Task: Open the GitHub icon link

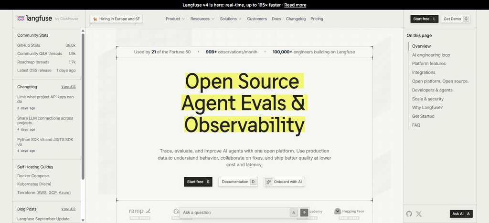Action: [409, 213]
